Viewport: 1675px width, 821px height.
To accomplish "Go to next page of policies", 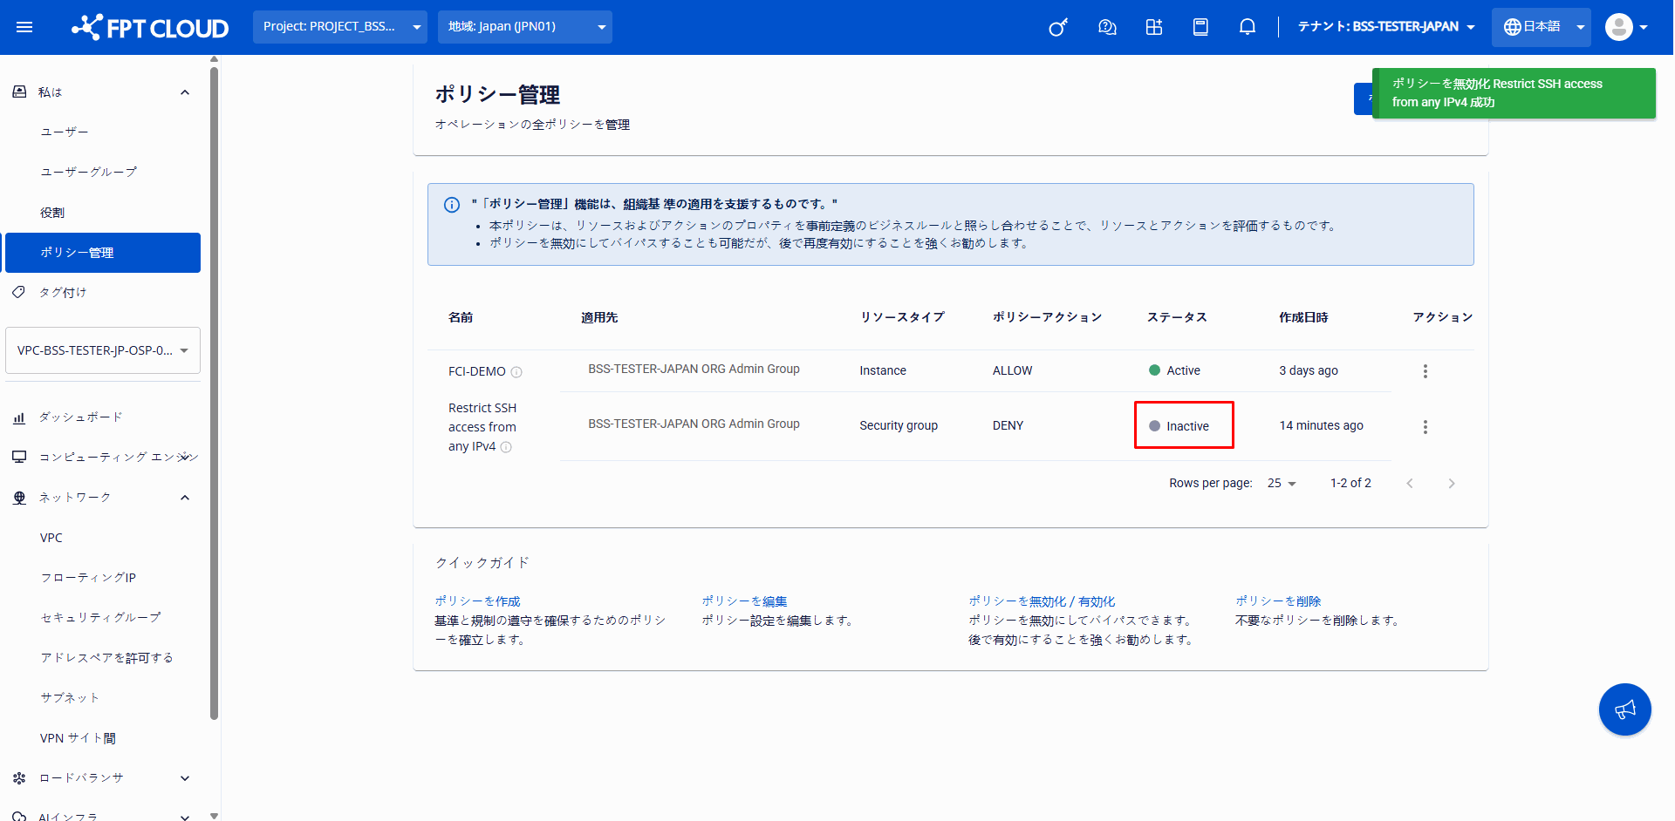I will (1452, 484).
